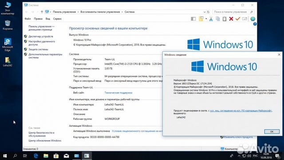Open Дополнительные параметры системы
The image size is (284, 160).
(x=45, y=56)
